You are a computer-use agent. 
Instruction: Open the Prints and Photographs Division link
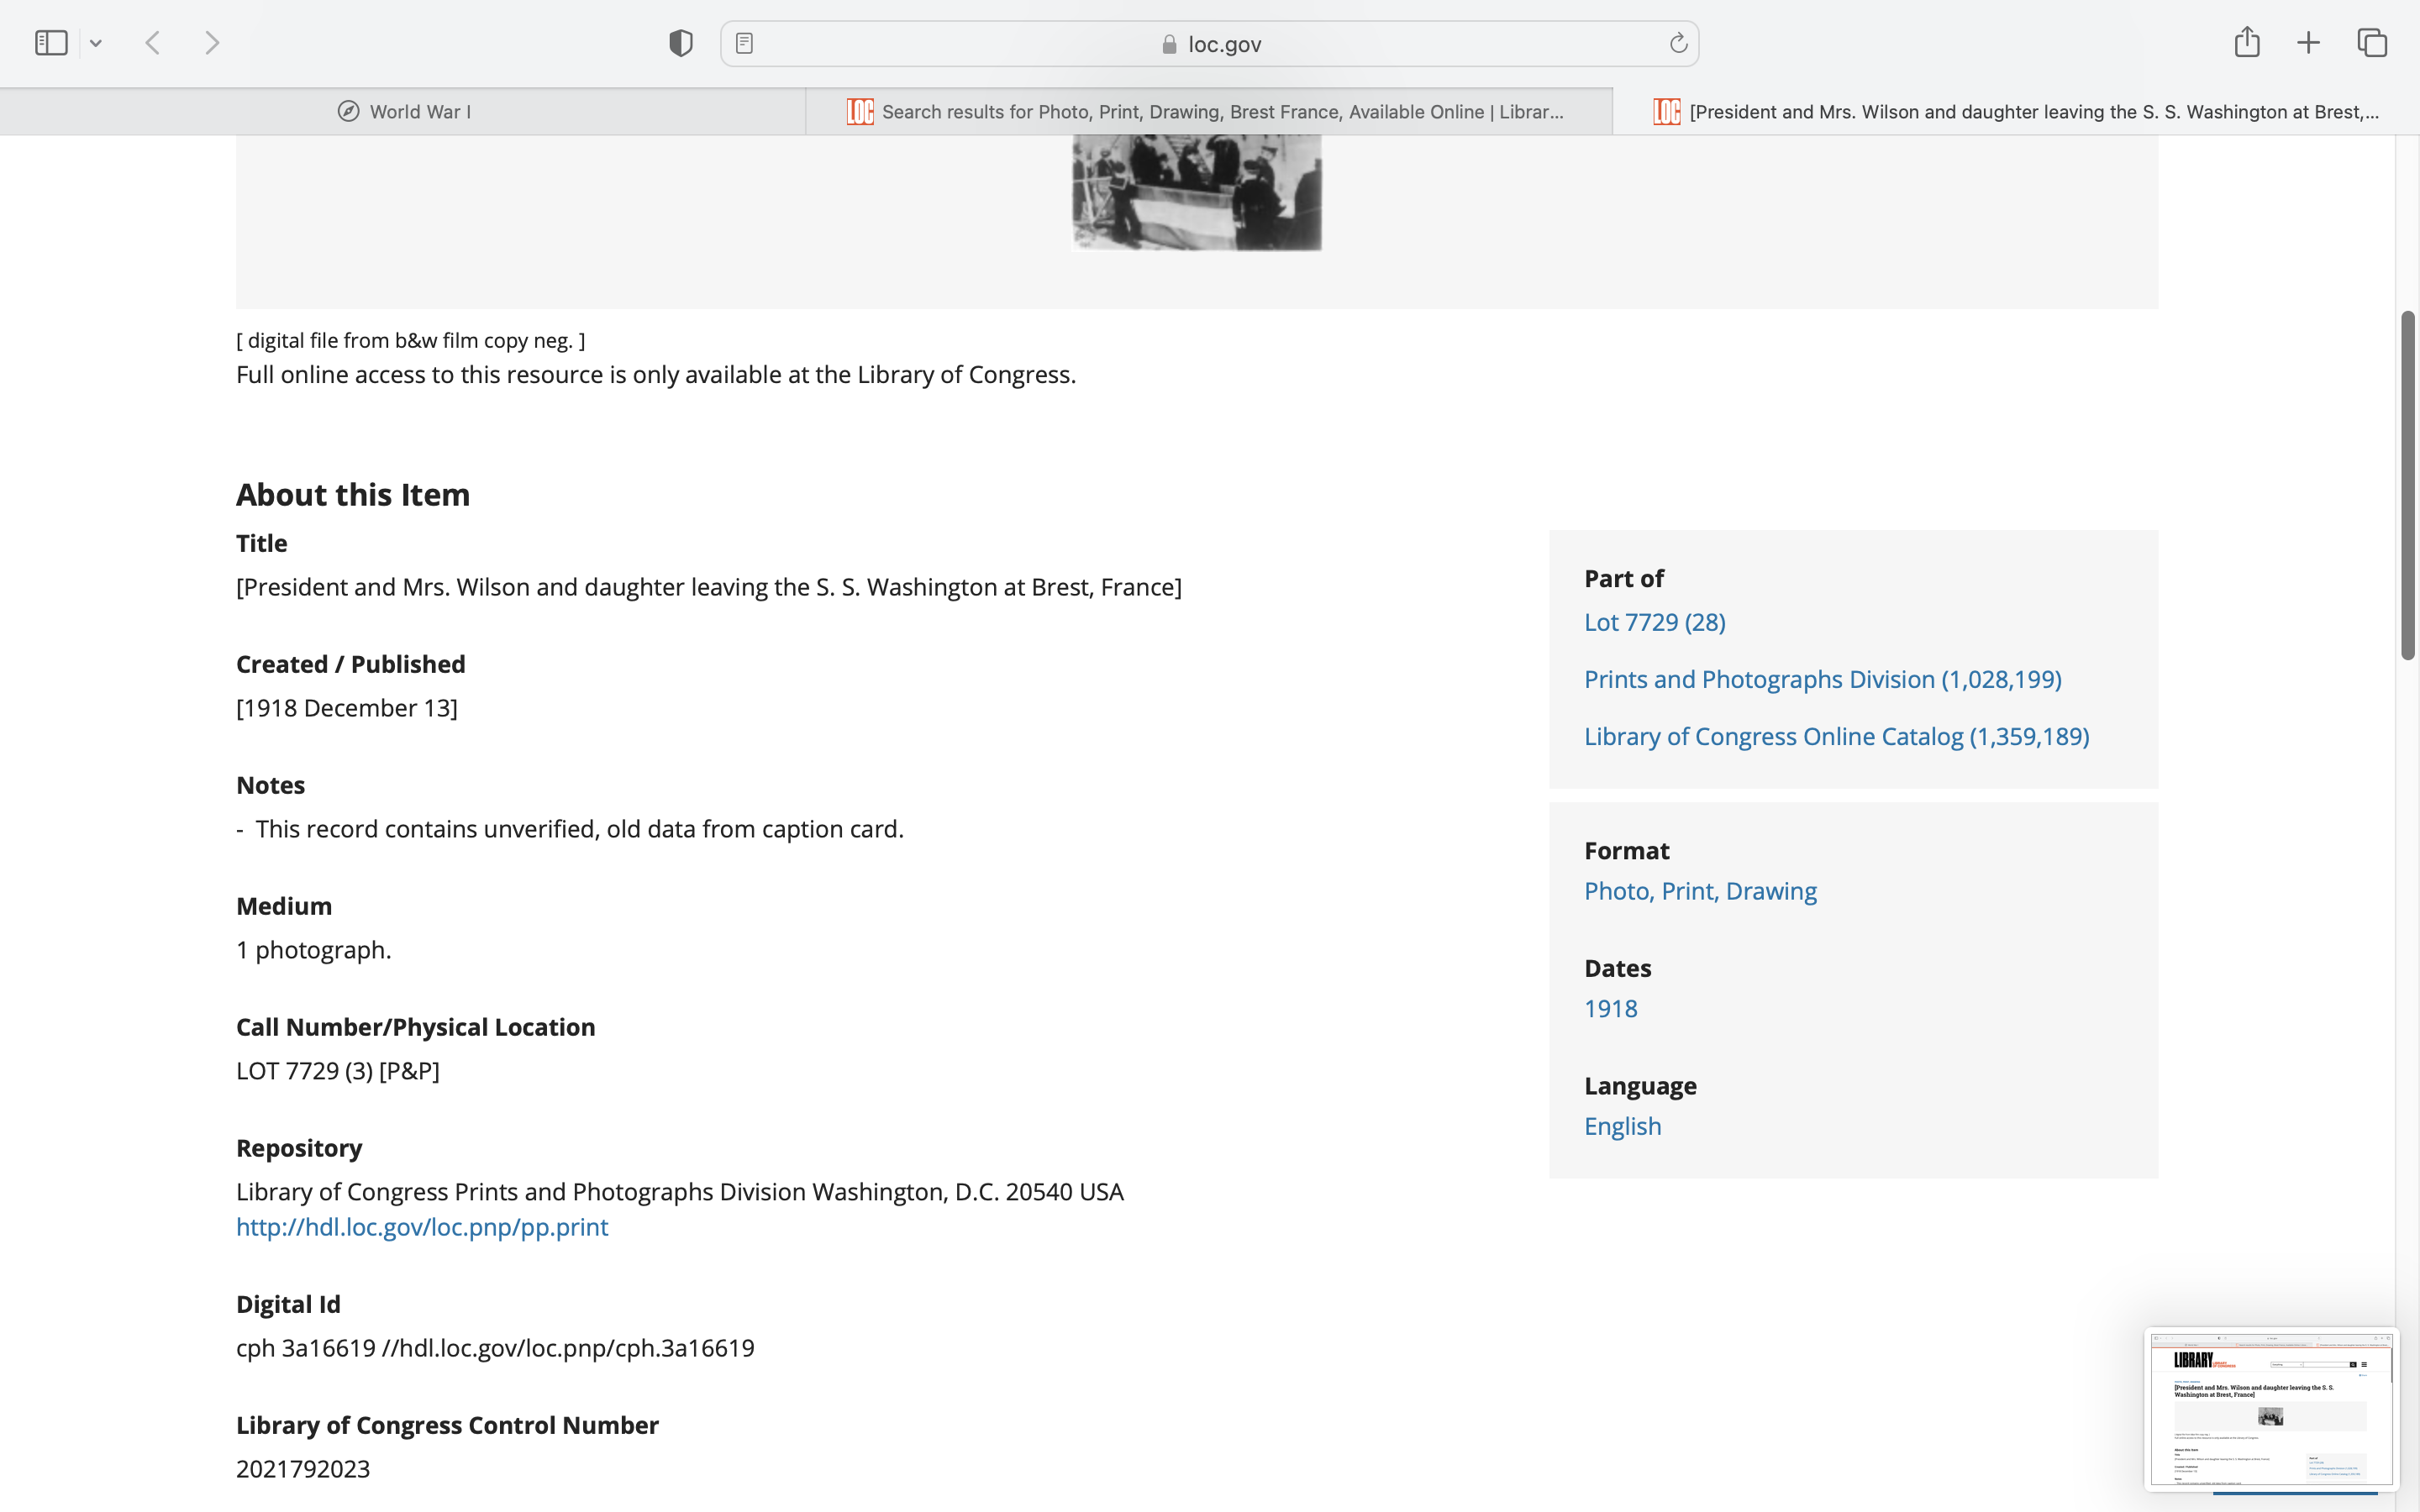click(1822, 679)
